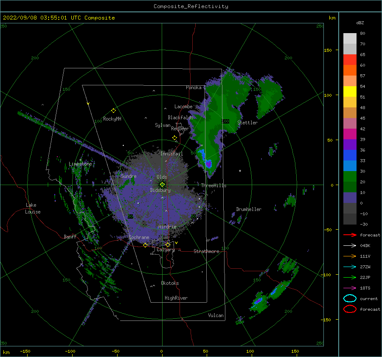Click the Banff label
382x357 pixels.
pyautogui.click(x=70, y=236)
